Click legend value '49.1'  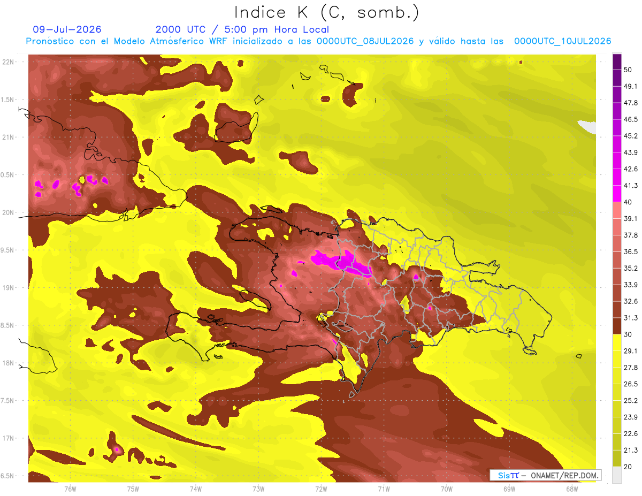[x=630, y=86]
